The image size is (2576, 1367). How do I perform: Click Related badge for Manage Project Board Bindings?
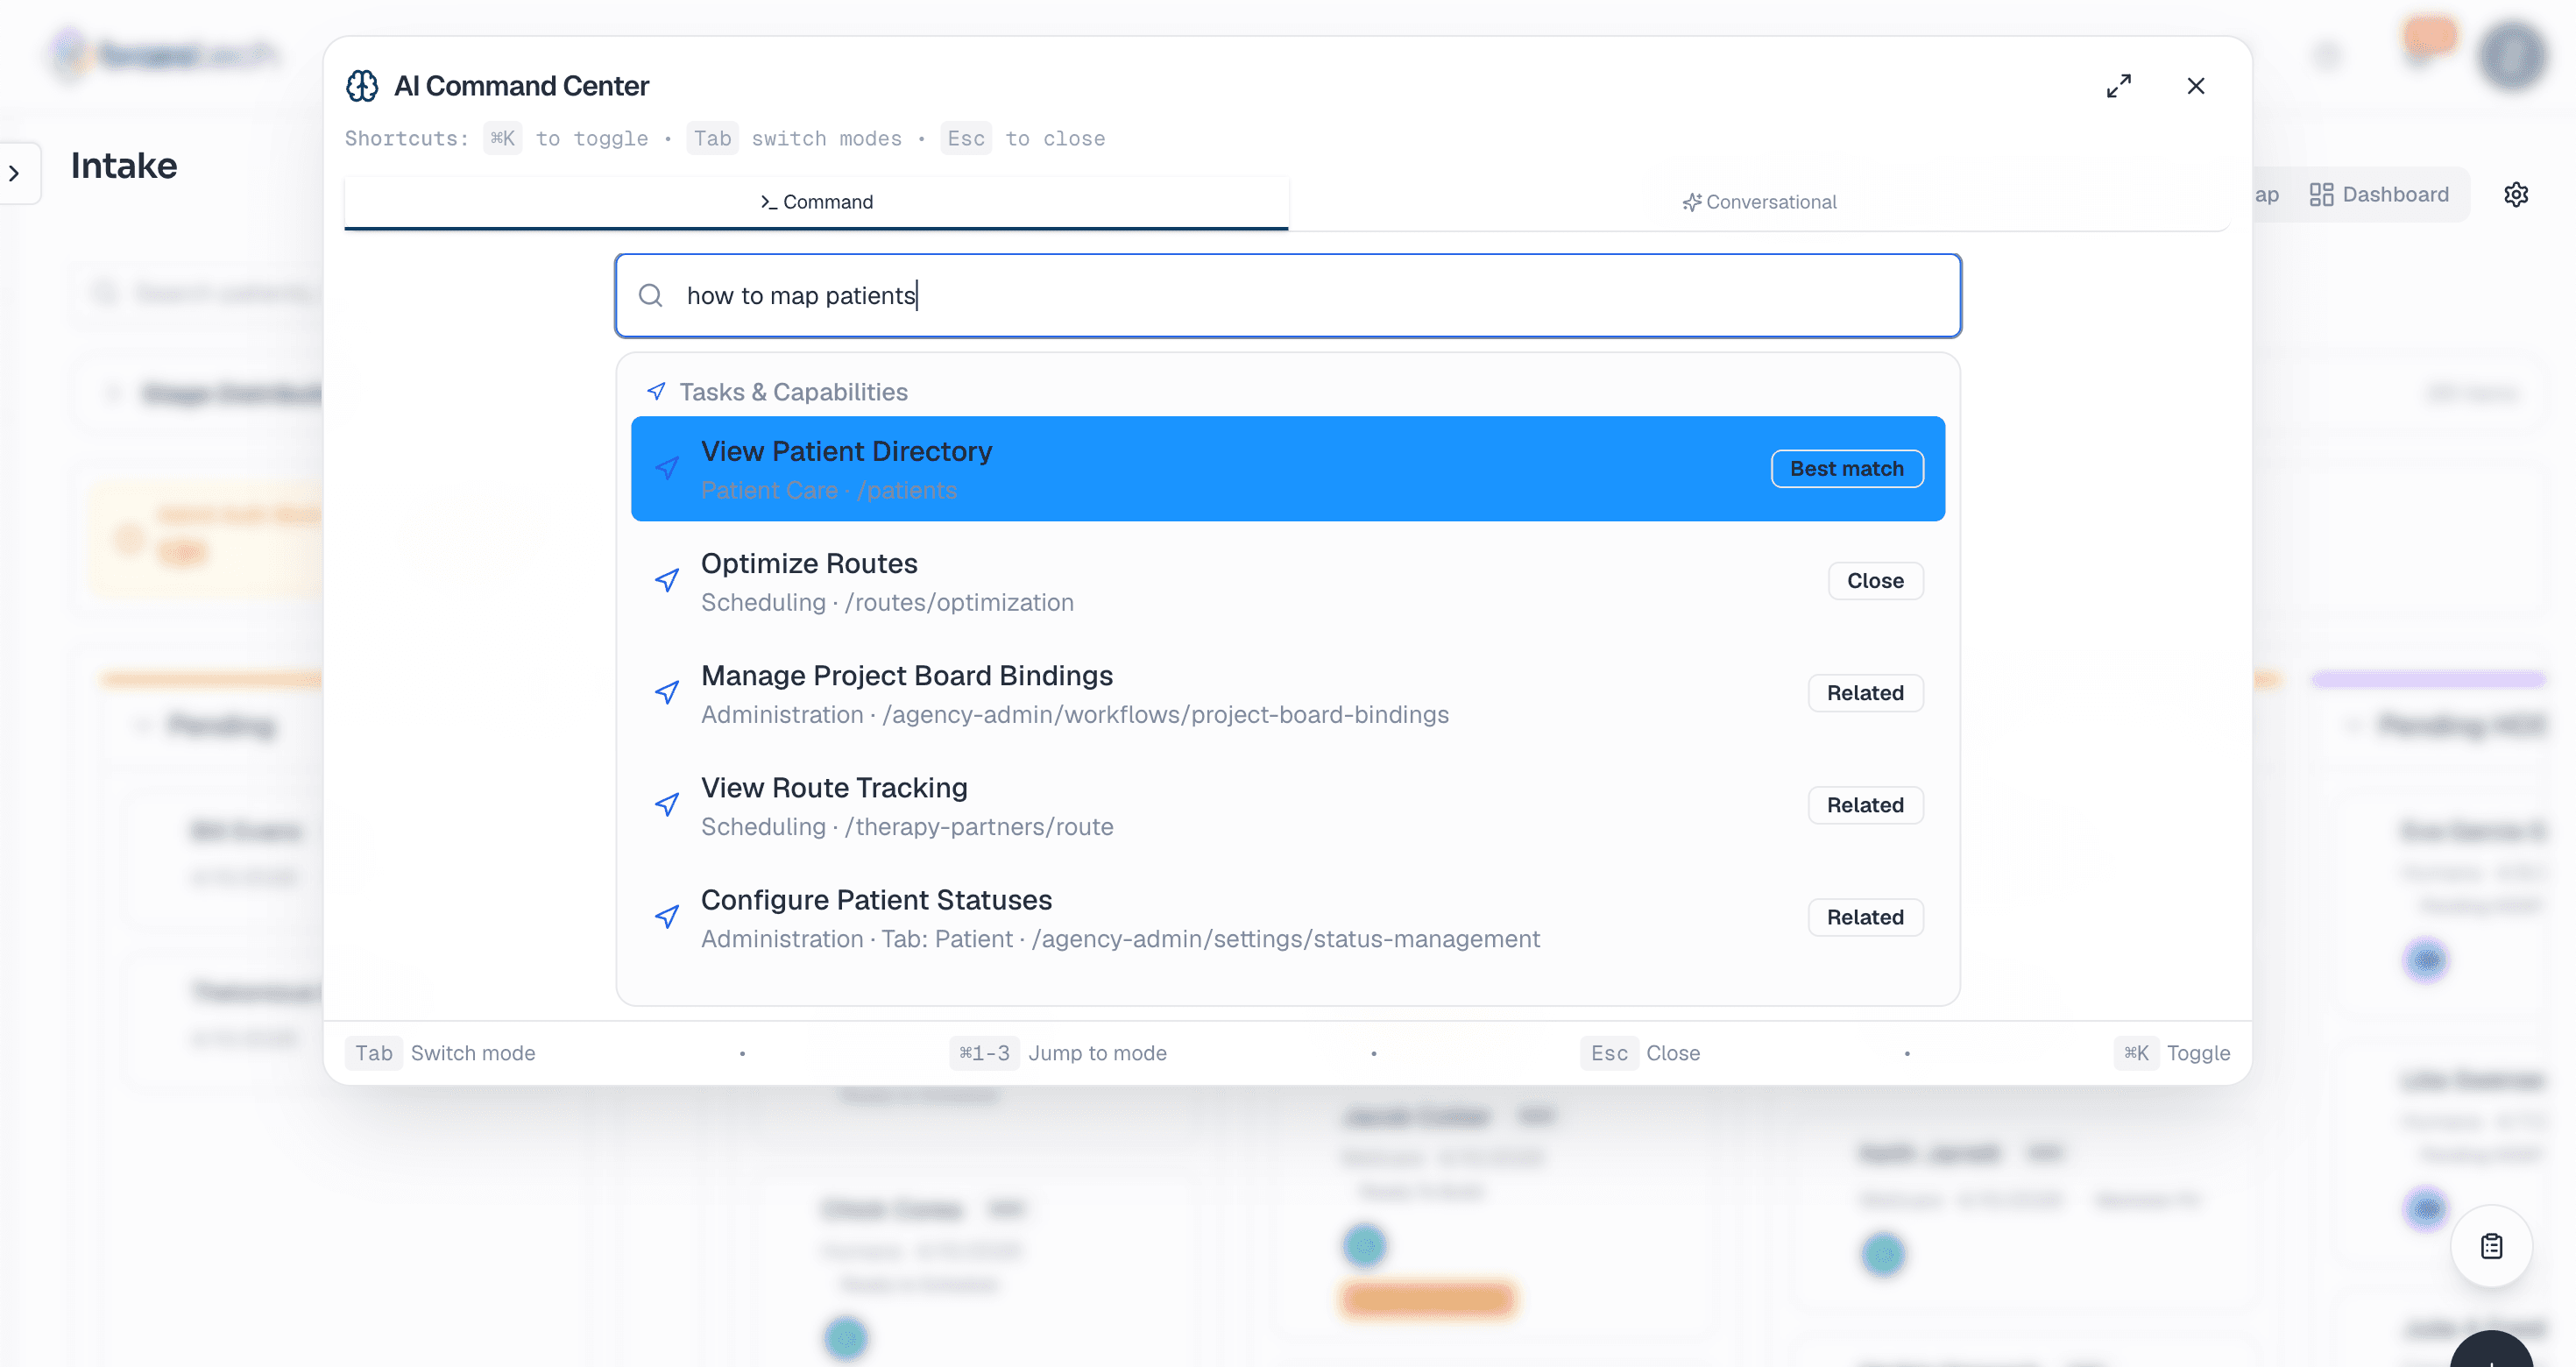(x=1865, y=693)
